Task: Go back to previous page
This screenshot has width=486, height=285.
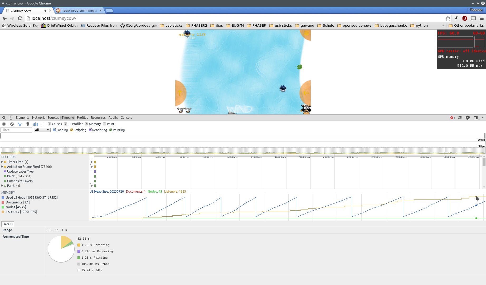Action: tap(4, 18)
